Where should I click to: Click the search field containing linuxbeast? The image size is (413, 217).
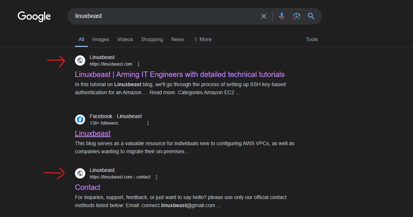[162, 16]
